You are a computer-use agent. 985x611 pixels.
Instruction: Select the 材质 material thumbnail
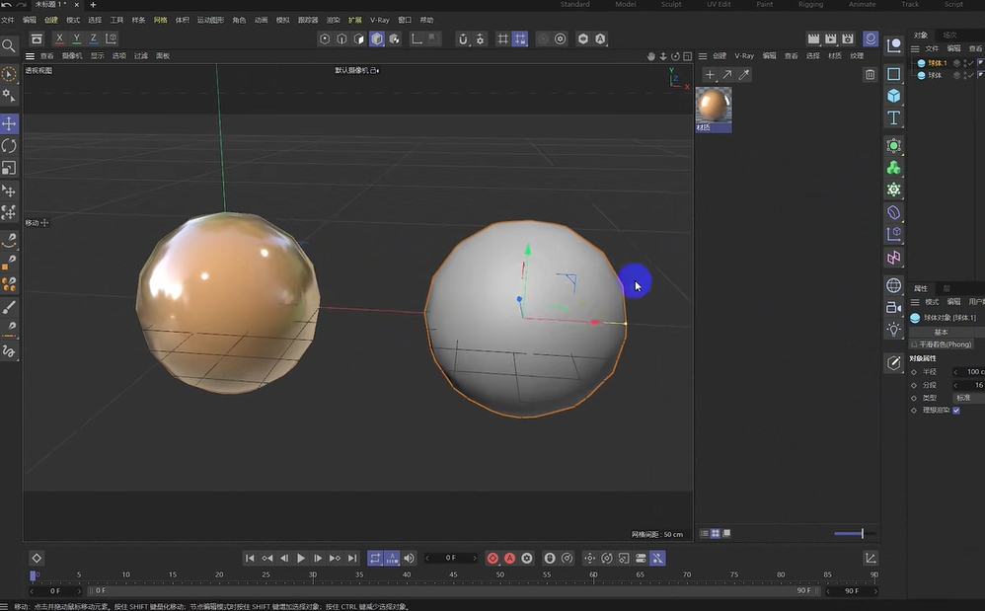(x=713, y=102)
